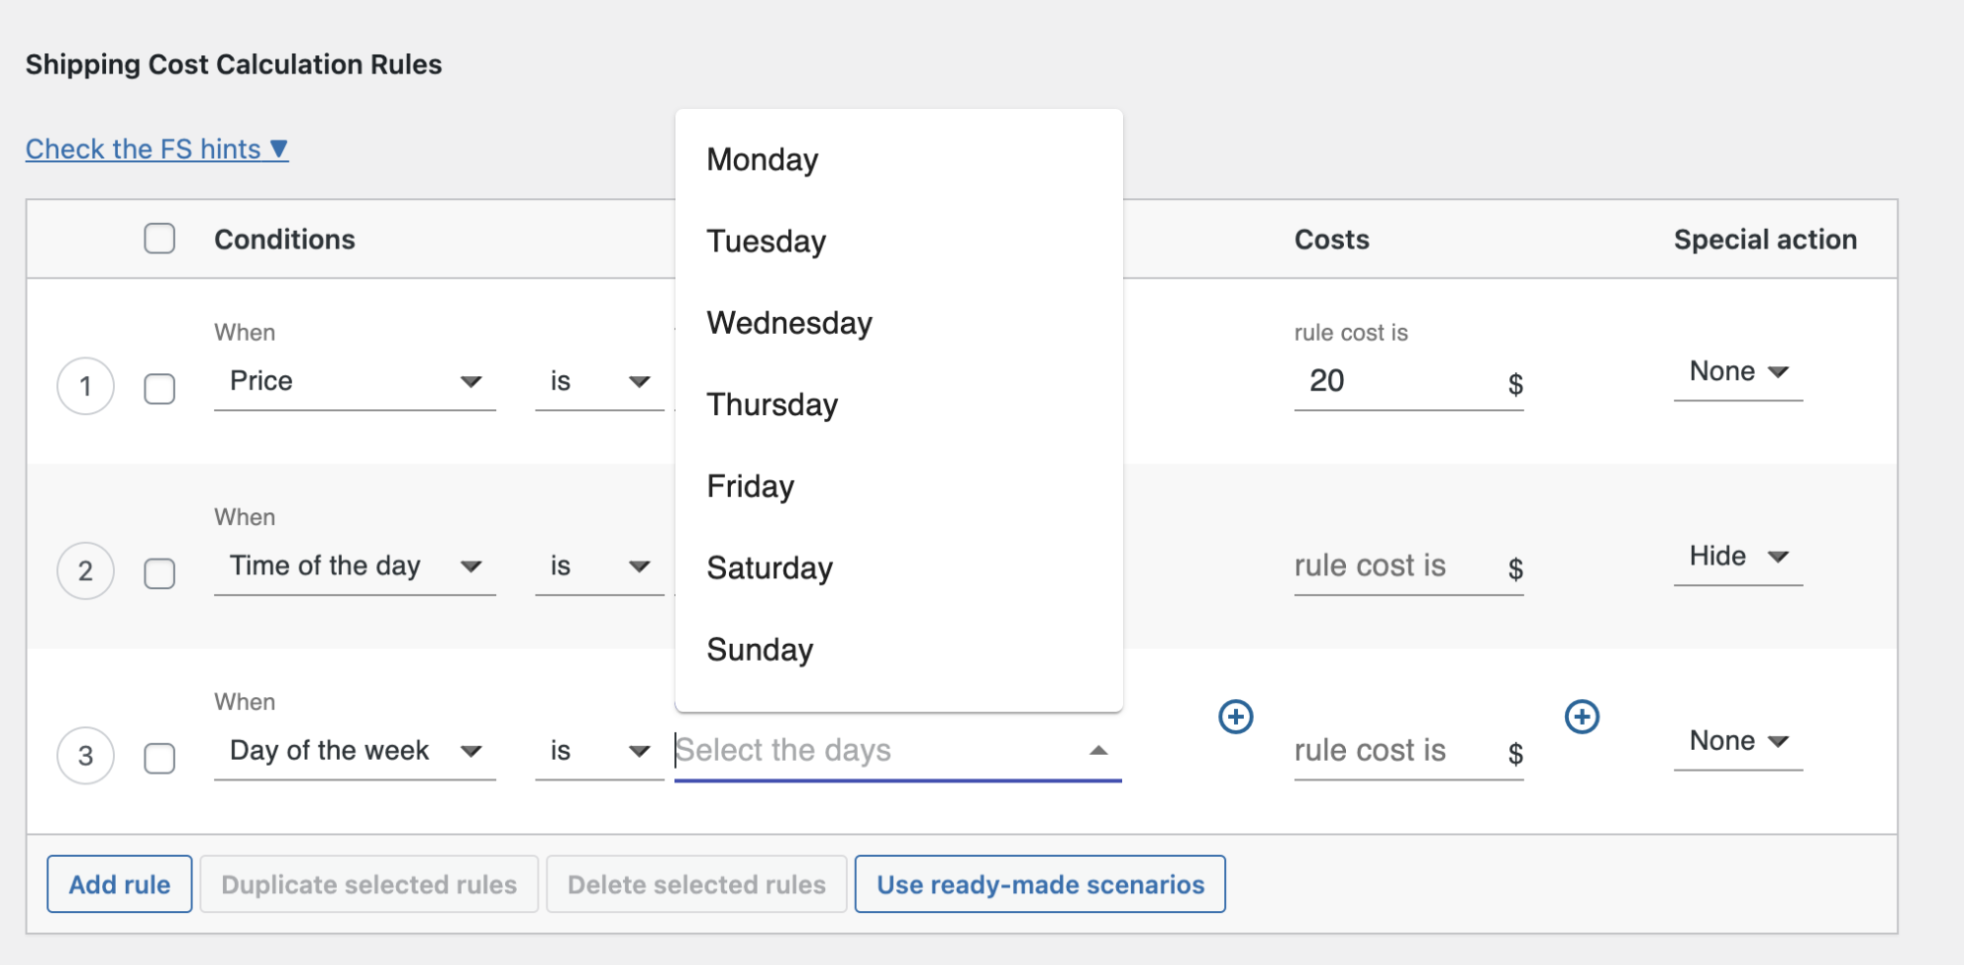Click the Costs column header
1964x965 pixels.
1331,240
